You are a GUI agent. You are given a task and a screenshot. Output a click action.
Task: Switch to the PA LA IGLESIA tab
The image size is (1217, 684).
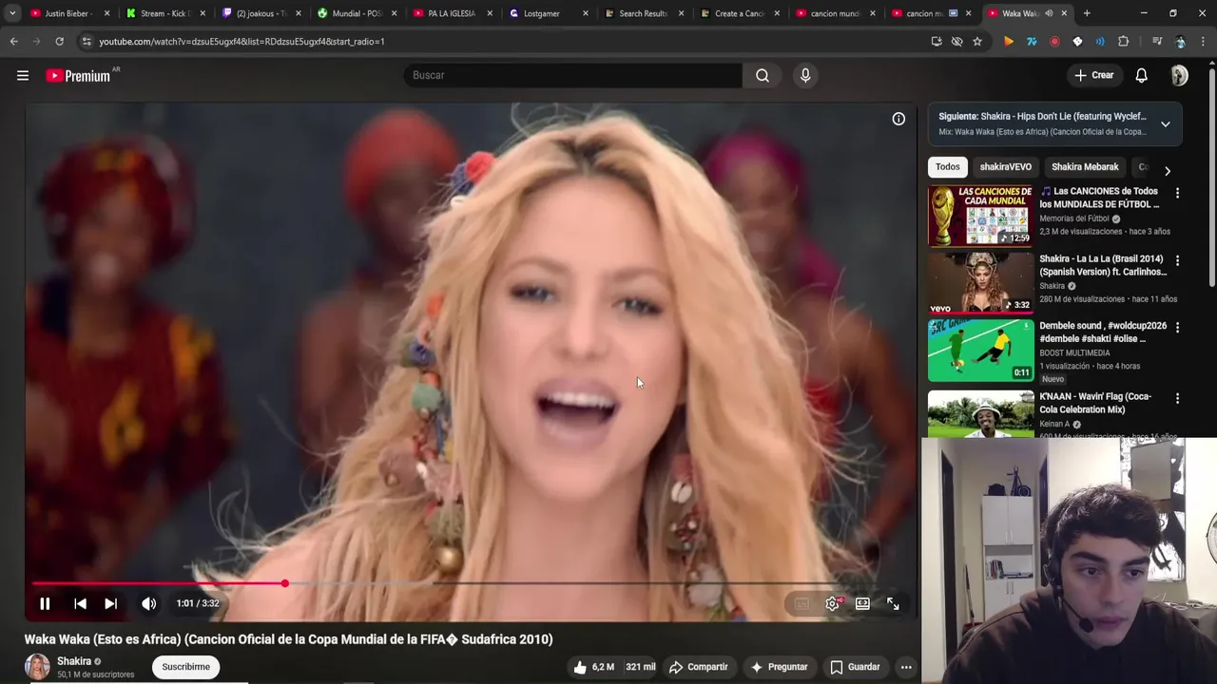(452, 13)
